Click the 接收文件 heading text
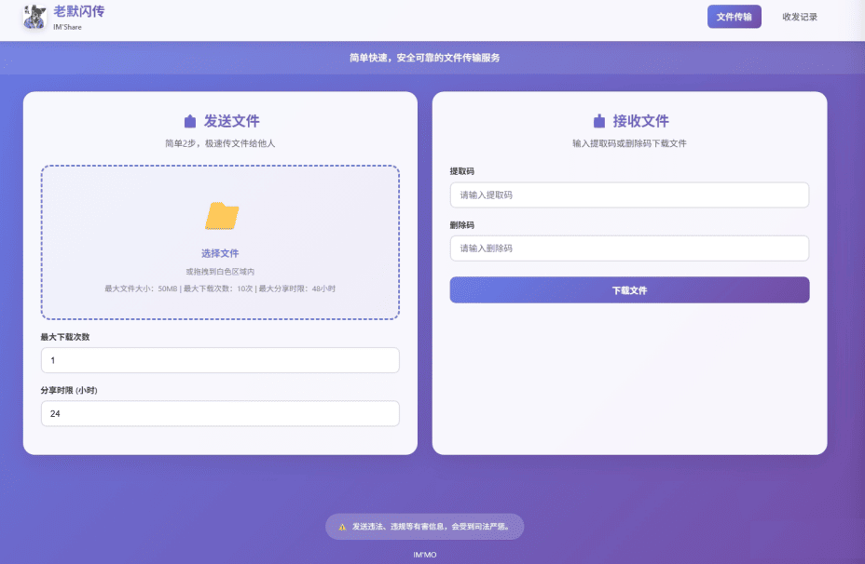This screenshot has width=865, height=564. tap(640, 121)
